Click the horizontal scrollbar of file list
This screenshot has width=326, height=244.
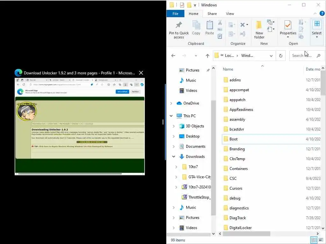point(246,234)
